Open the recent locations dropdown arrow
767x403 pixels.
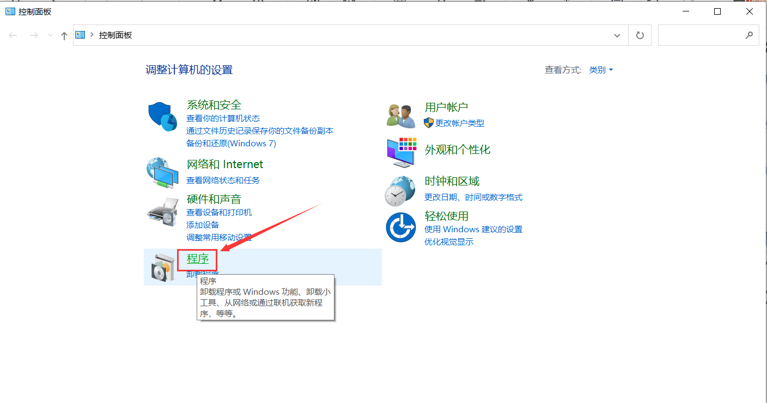click(50, 36)
